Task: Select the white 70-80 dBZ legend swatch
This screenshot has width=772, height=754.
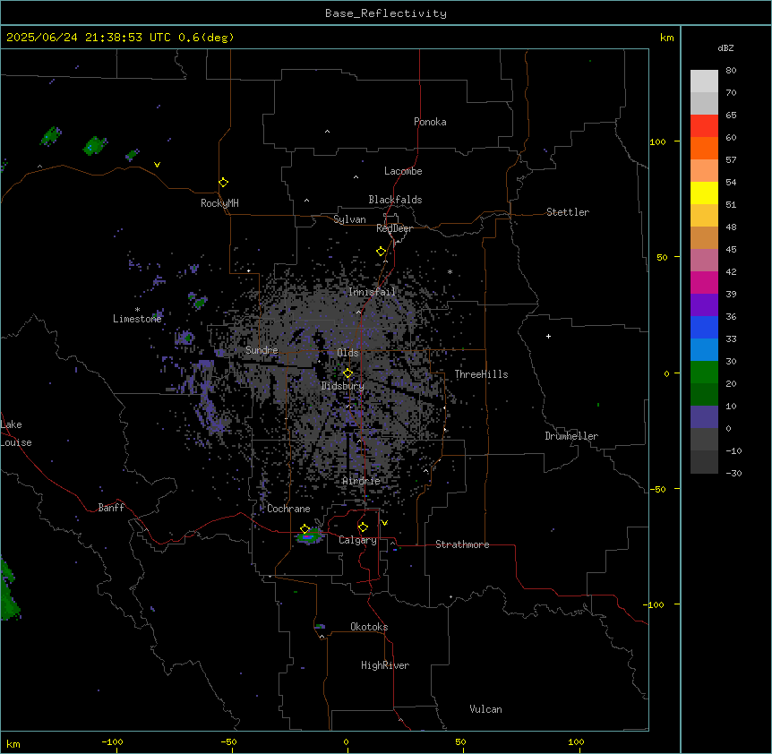Action: click(704, 81)
